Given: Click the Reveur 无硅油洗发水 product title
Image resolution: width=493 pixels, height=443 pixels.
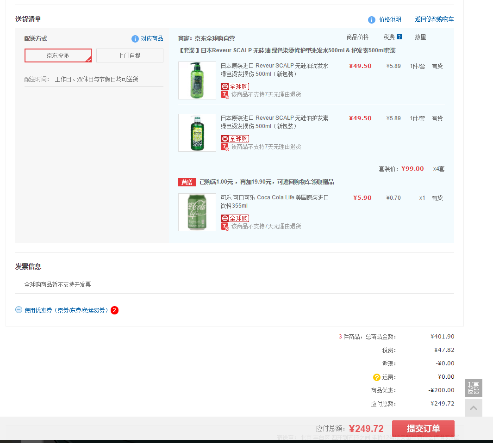Looking at the screenshot, I should [x=275, y=70].
